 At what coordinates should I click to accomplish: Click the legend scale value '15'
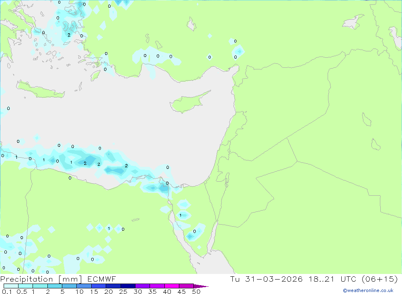(x=94, y=292)
